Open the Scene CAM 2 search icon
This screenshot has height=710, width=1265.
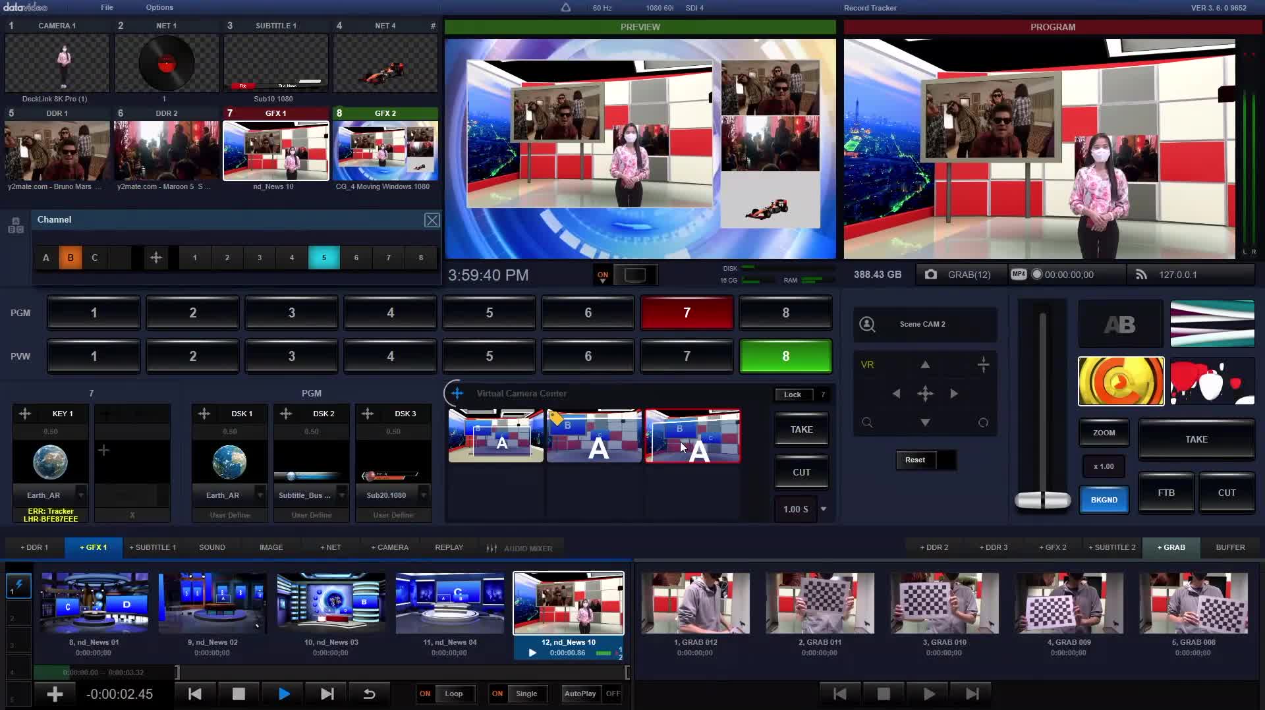[867, 324]
